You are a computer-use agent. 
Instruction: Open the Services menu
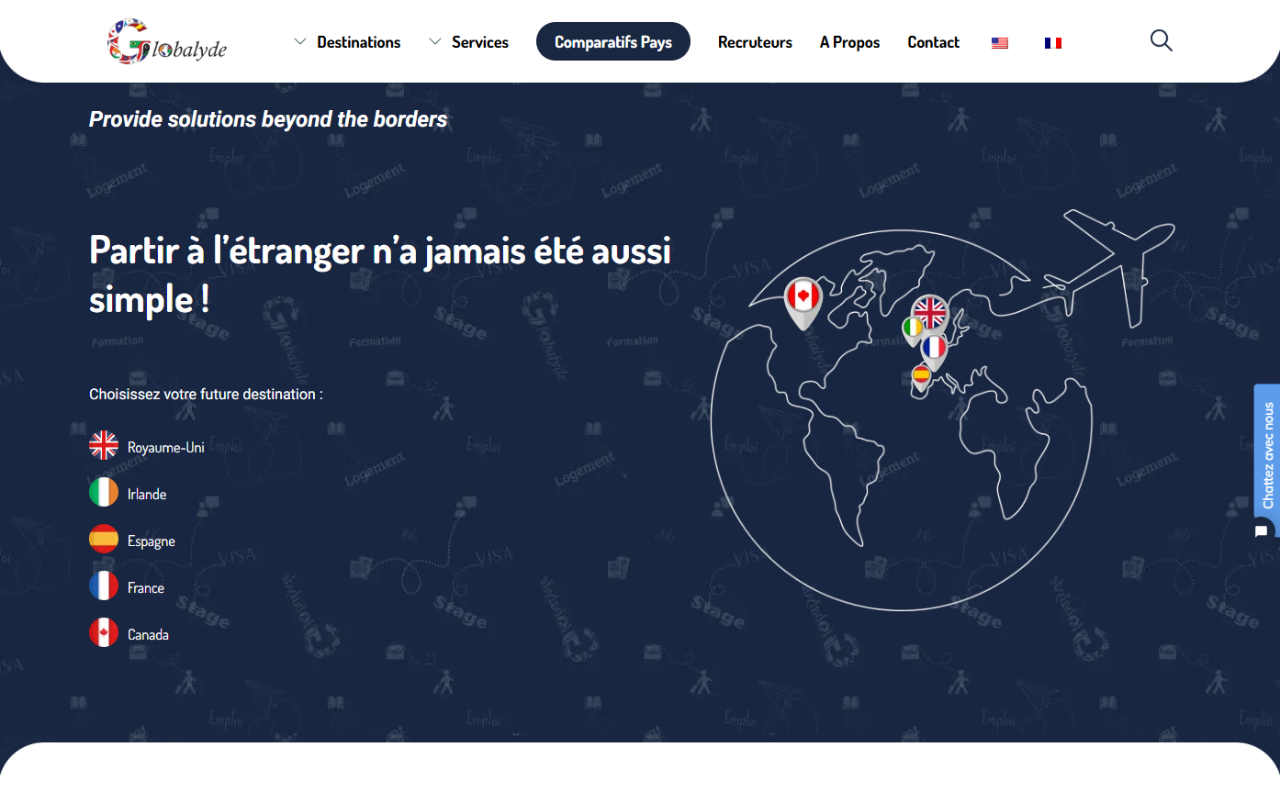[480, 42]
